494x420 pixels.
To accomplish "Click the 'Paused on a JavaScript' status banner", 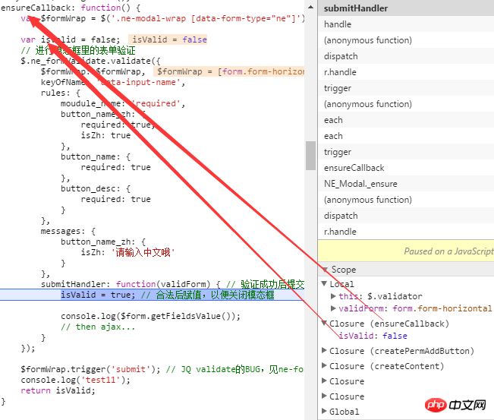I will pos(406,251).
